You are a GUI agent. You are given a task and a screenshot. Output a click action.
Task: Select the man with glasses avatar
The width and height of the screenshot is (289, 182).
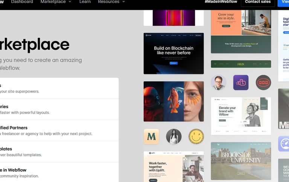218,83
